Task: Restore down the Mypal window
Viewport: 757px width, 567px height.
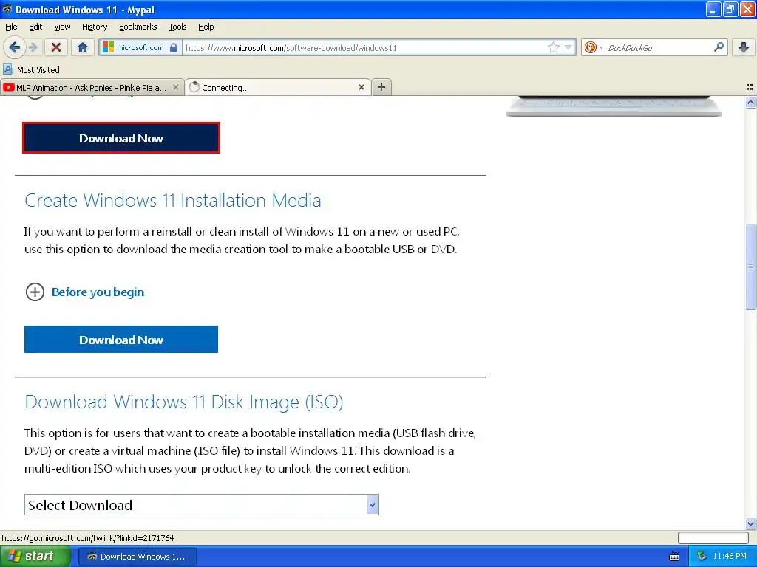Action: coord(730,9)
